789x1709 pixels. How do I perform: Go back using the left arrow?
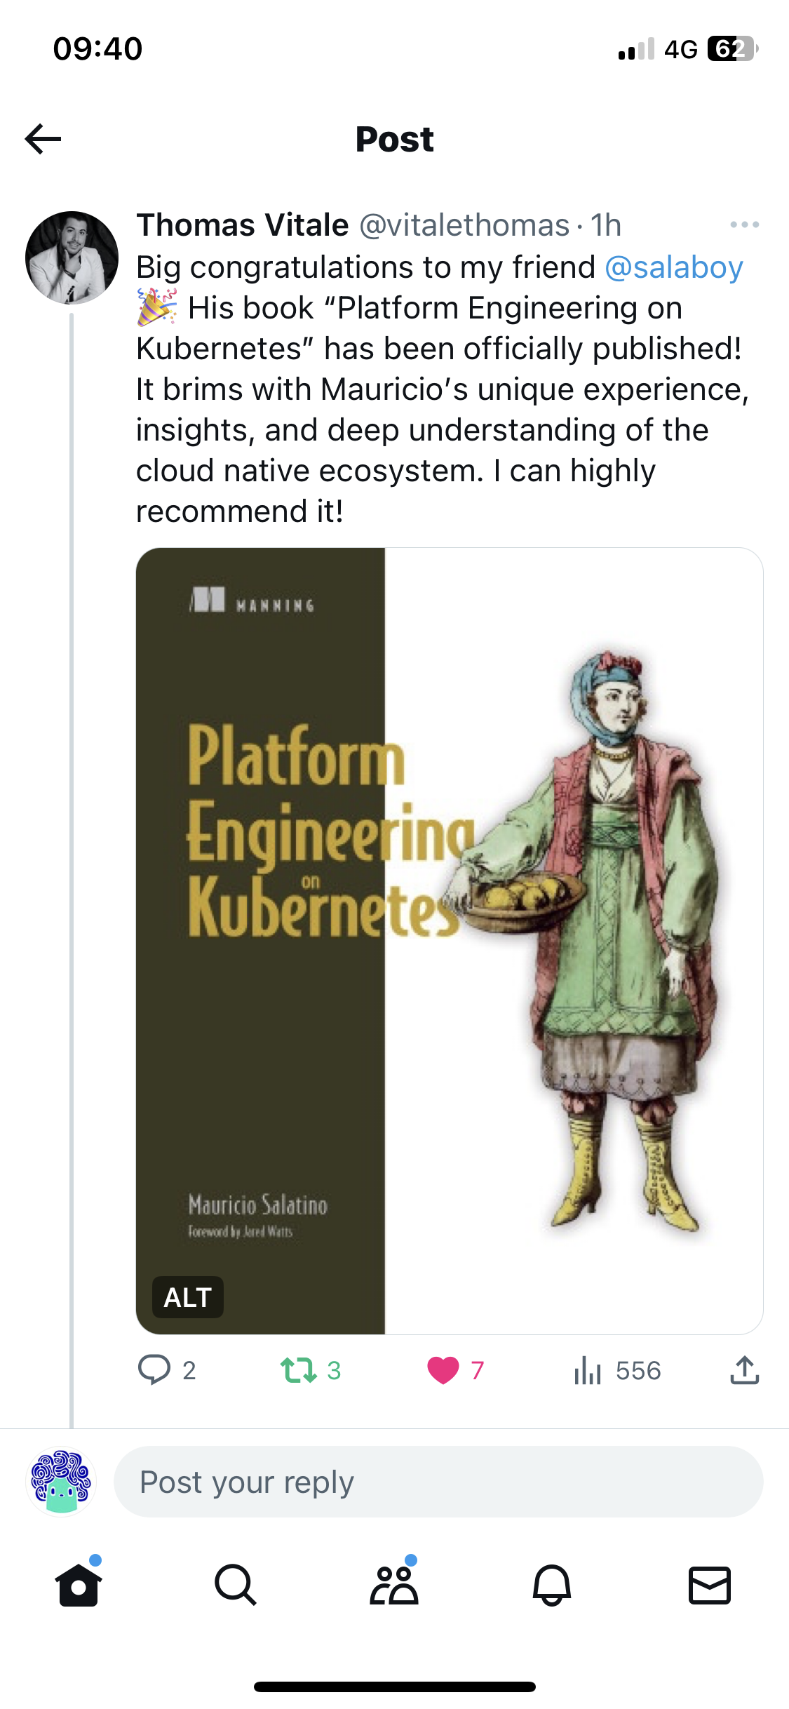(x=43, y=139)
